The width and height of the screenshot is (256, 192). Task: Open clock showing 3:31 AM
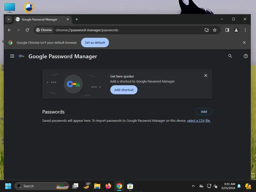click(228, 186)
